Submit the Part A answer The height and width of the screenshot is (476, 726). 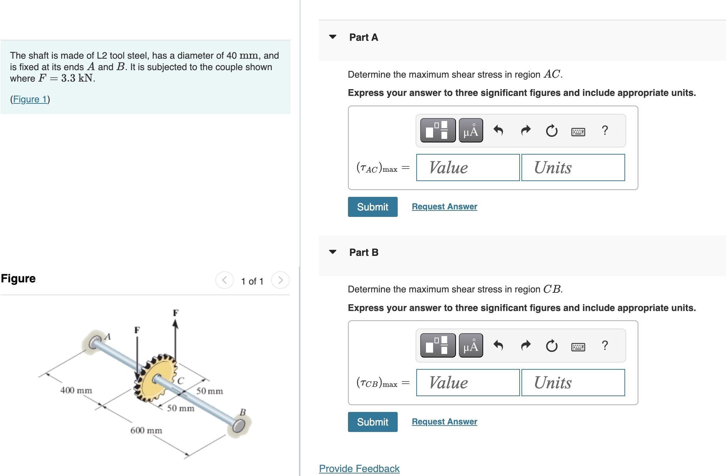[x=372, y=207]
